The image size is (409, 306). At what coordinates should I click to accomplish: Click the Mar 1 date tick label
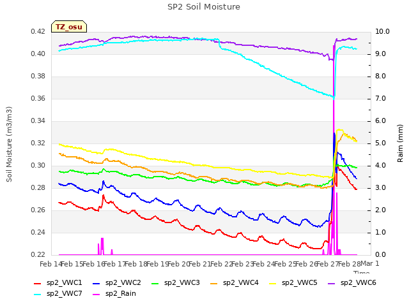click(370, 263)
